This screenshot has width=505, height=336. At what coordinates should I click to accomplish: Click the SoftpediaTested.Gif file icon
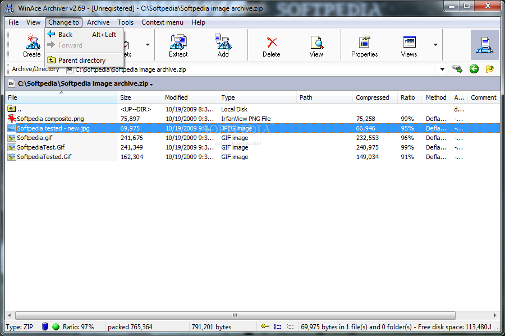click(12, 157)
